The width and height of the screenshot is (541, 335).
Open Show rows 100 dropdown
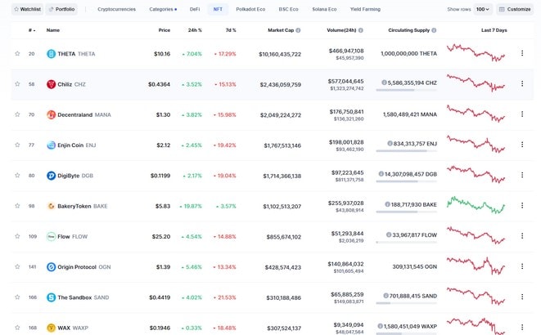tap(483, 9)
